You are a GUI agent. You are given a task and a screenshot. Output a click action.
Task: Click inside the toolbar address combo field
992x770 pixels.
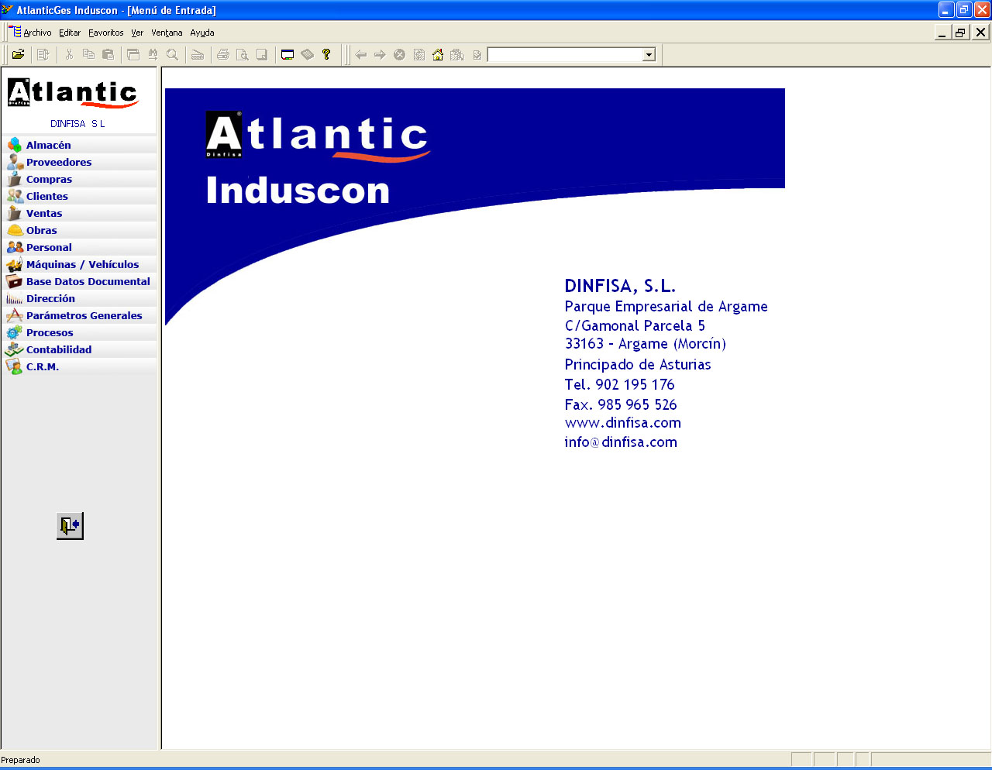pos(565,55)
